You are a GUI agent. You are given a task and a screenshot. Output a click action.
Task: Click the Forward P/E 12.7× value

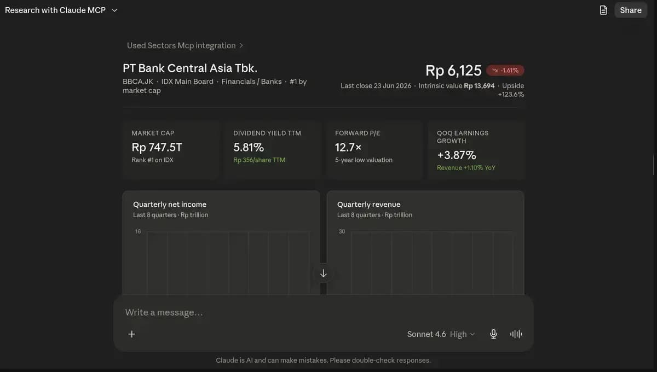348,147
